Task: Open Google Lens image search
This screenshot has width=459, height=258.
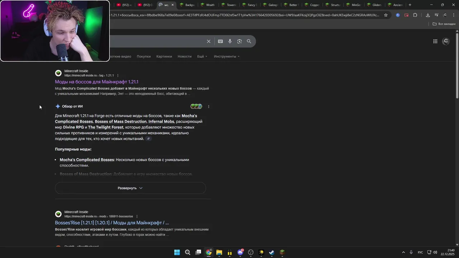Action: (239, 41)
